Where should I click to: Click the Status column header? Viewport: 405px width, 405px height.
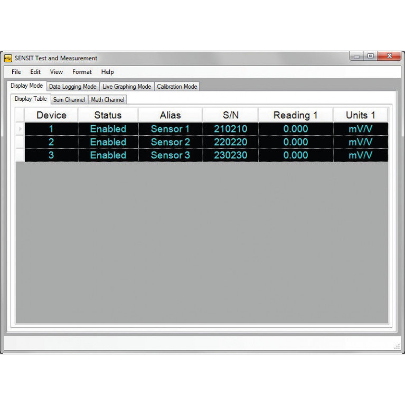[x=108, y=115]
